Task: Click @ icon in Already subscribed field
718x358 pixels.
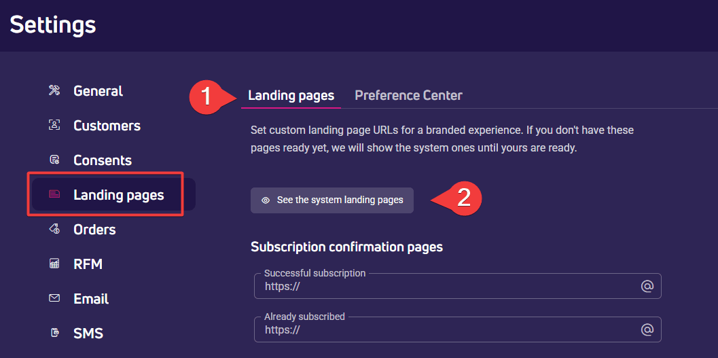Action: point(647,329)
